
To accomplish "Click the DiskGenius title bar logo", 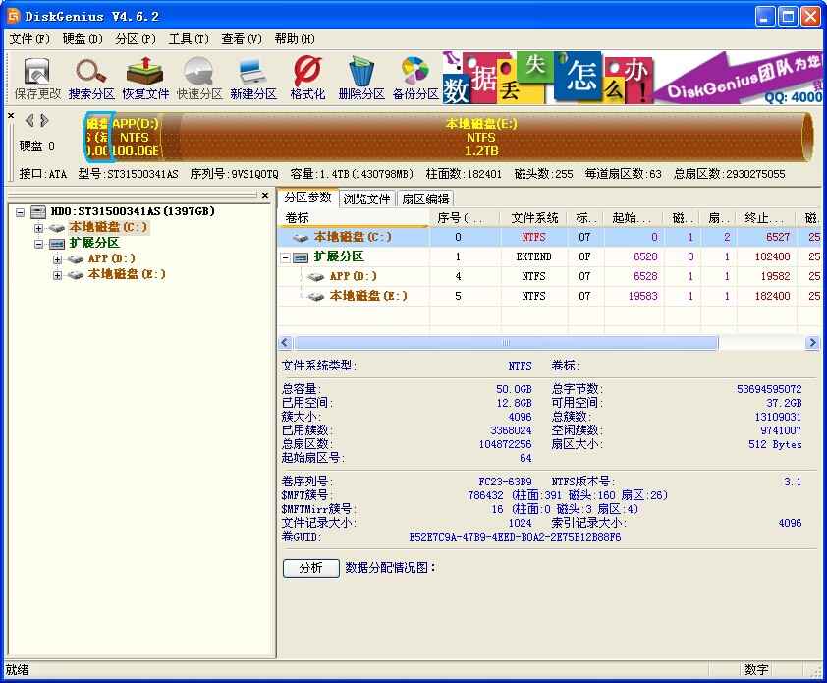I will click(x=13, y=16).
